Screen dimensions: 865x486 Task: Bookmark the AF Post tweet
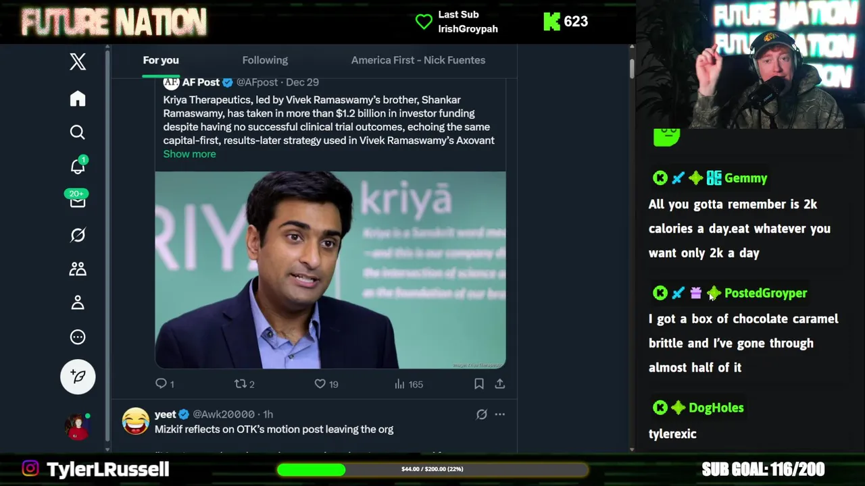click(478, 384)
